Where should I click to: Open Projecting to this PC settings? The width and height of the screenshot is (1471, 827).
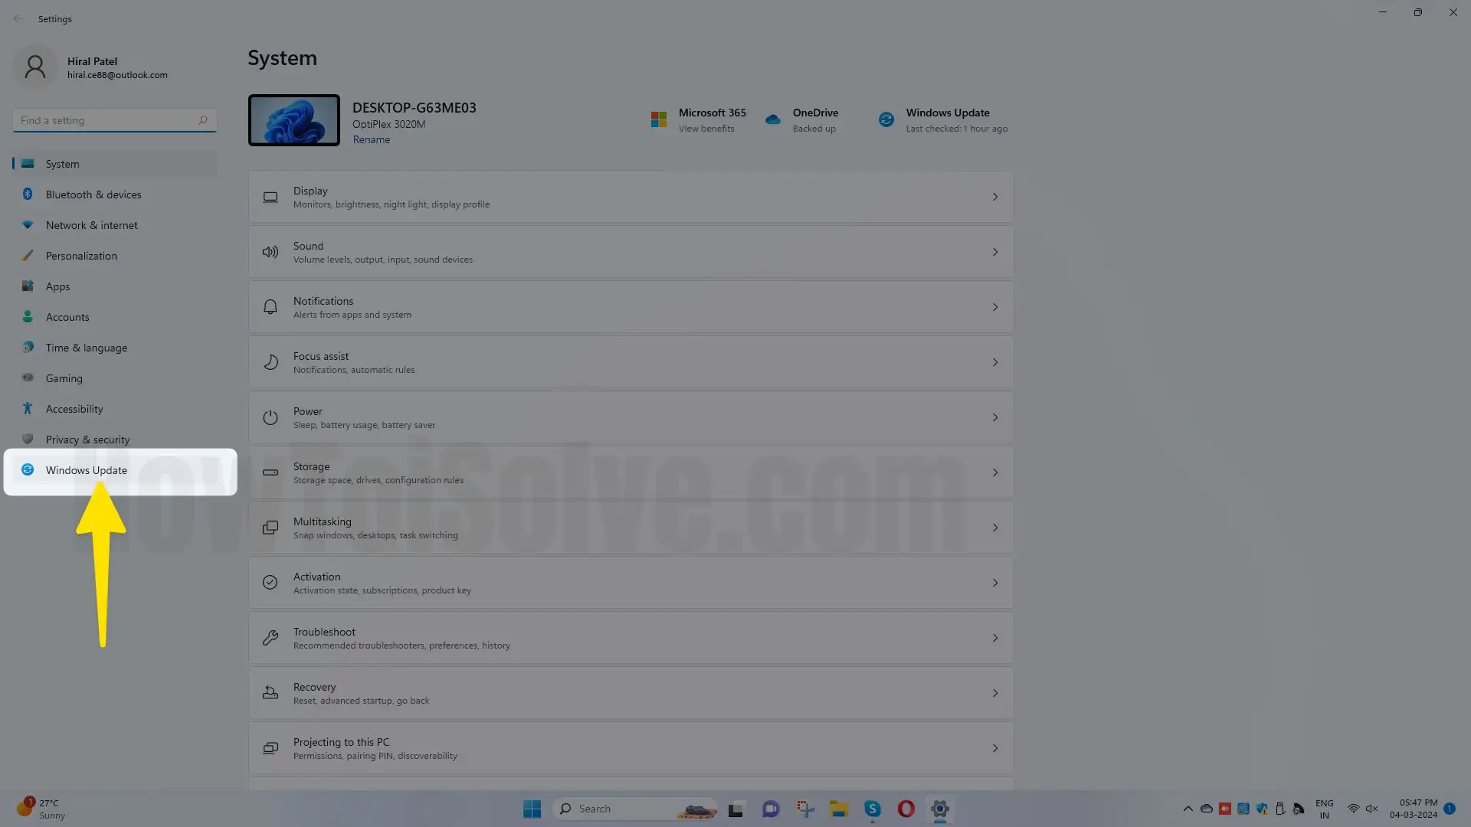click(631, 748)
